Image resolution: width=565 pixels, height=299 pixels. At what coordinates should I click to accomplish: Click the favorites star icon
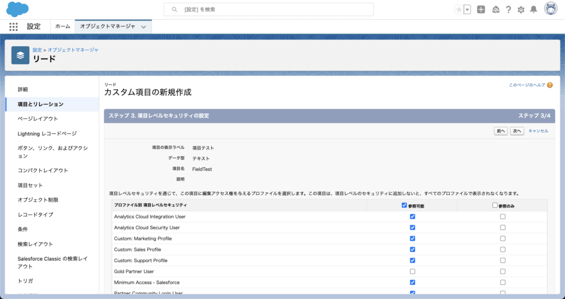(459, 9)
